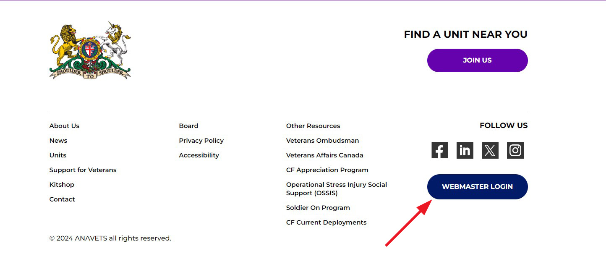Image resolution: width=606 pixels, height=272 pixels.
Task: Open the Facebook social icon
Action: point(439,150)
